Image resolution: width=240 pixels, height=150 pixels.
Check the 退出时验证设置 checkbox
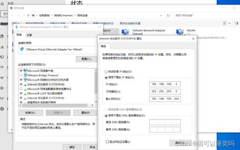(x=107, y=142)
